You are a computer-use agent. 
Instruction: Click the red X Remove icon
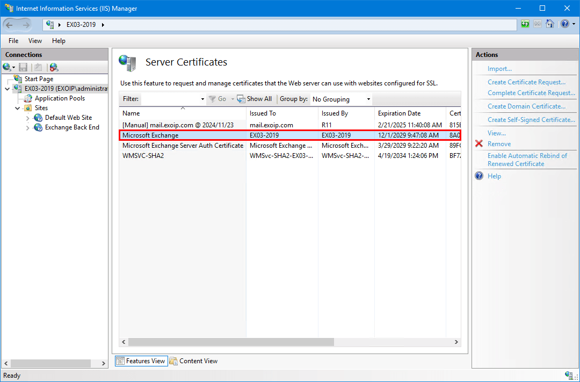pos(479,143)
